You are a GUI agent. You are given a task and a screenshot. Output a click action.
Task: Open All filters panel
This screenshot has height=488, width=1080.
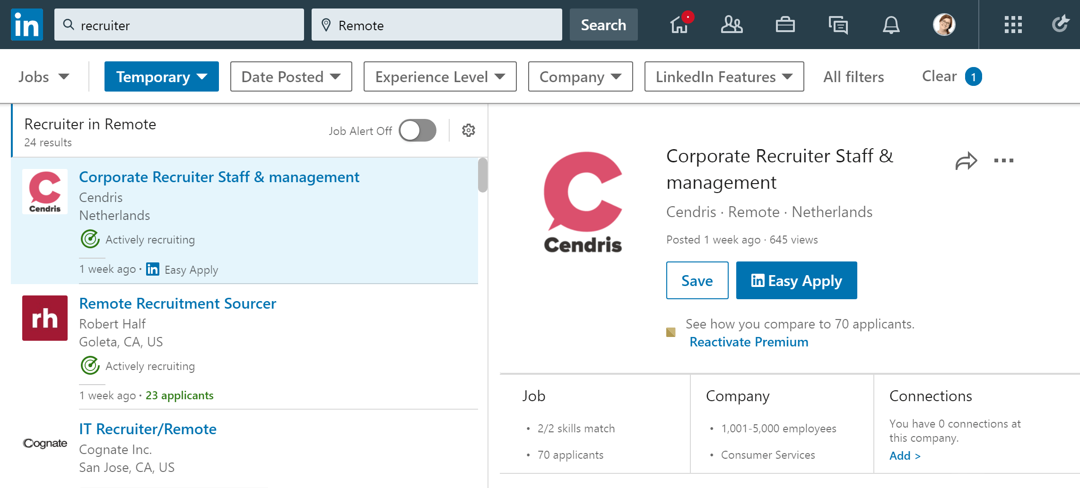pyautogui.click(x=854, y=76)
